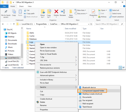Click Copy path in Clipboard group
Image resolution: width=126 pixels, height=112 pixels.
pos(29,13)
